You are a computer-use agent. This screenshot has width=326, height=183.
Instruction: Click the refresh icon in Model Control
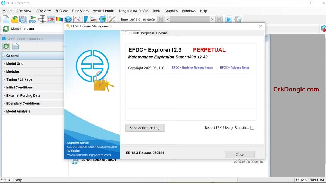coord(6,46)
